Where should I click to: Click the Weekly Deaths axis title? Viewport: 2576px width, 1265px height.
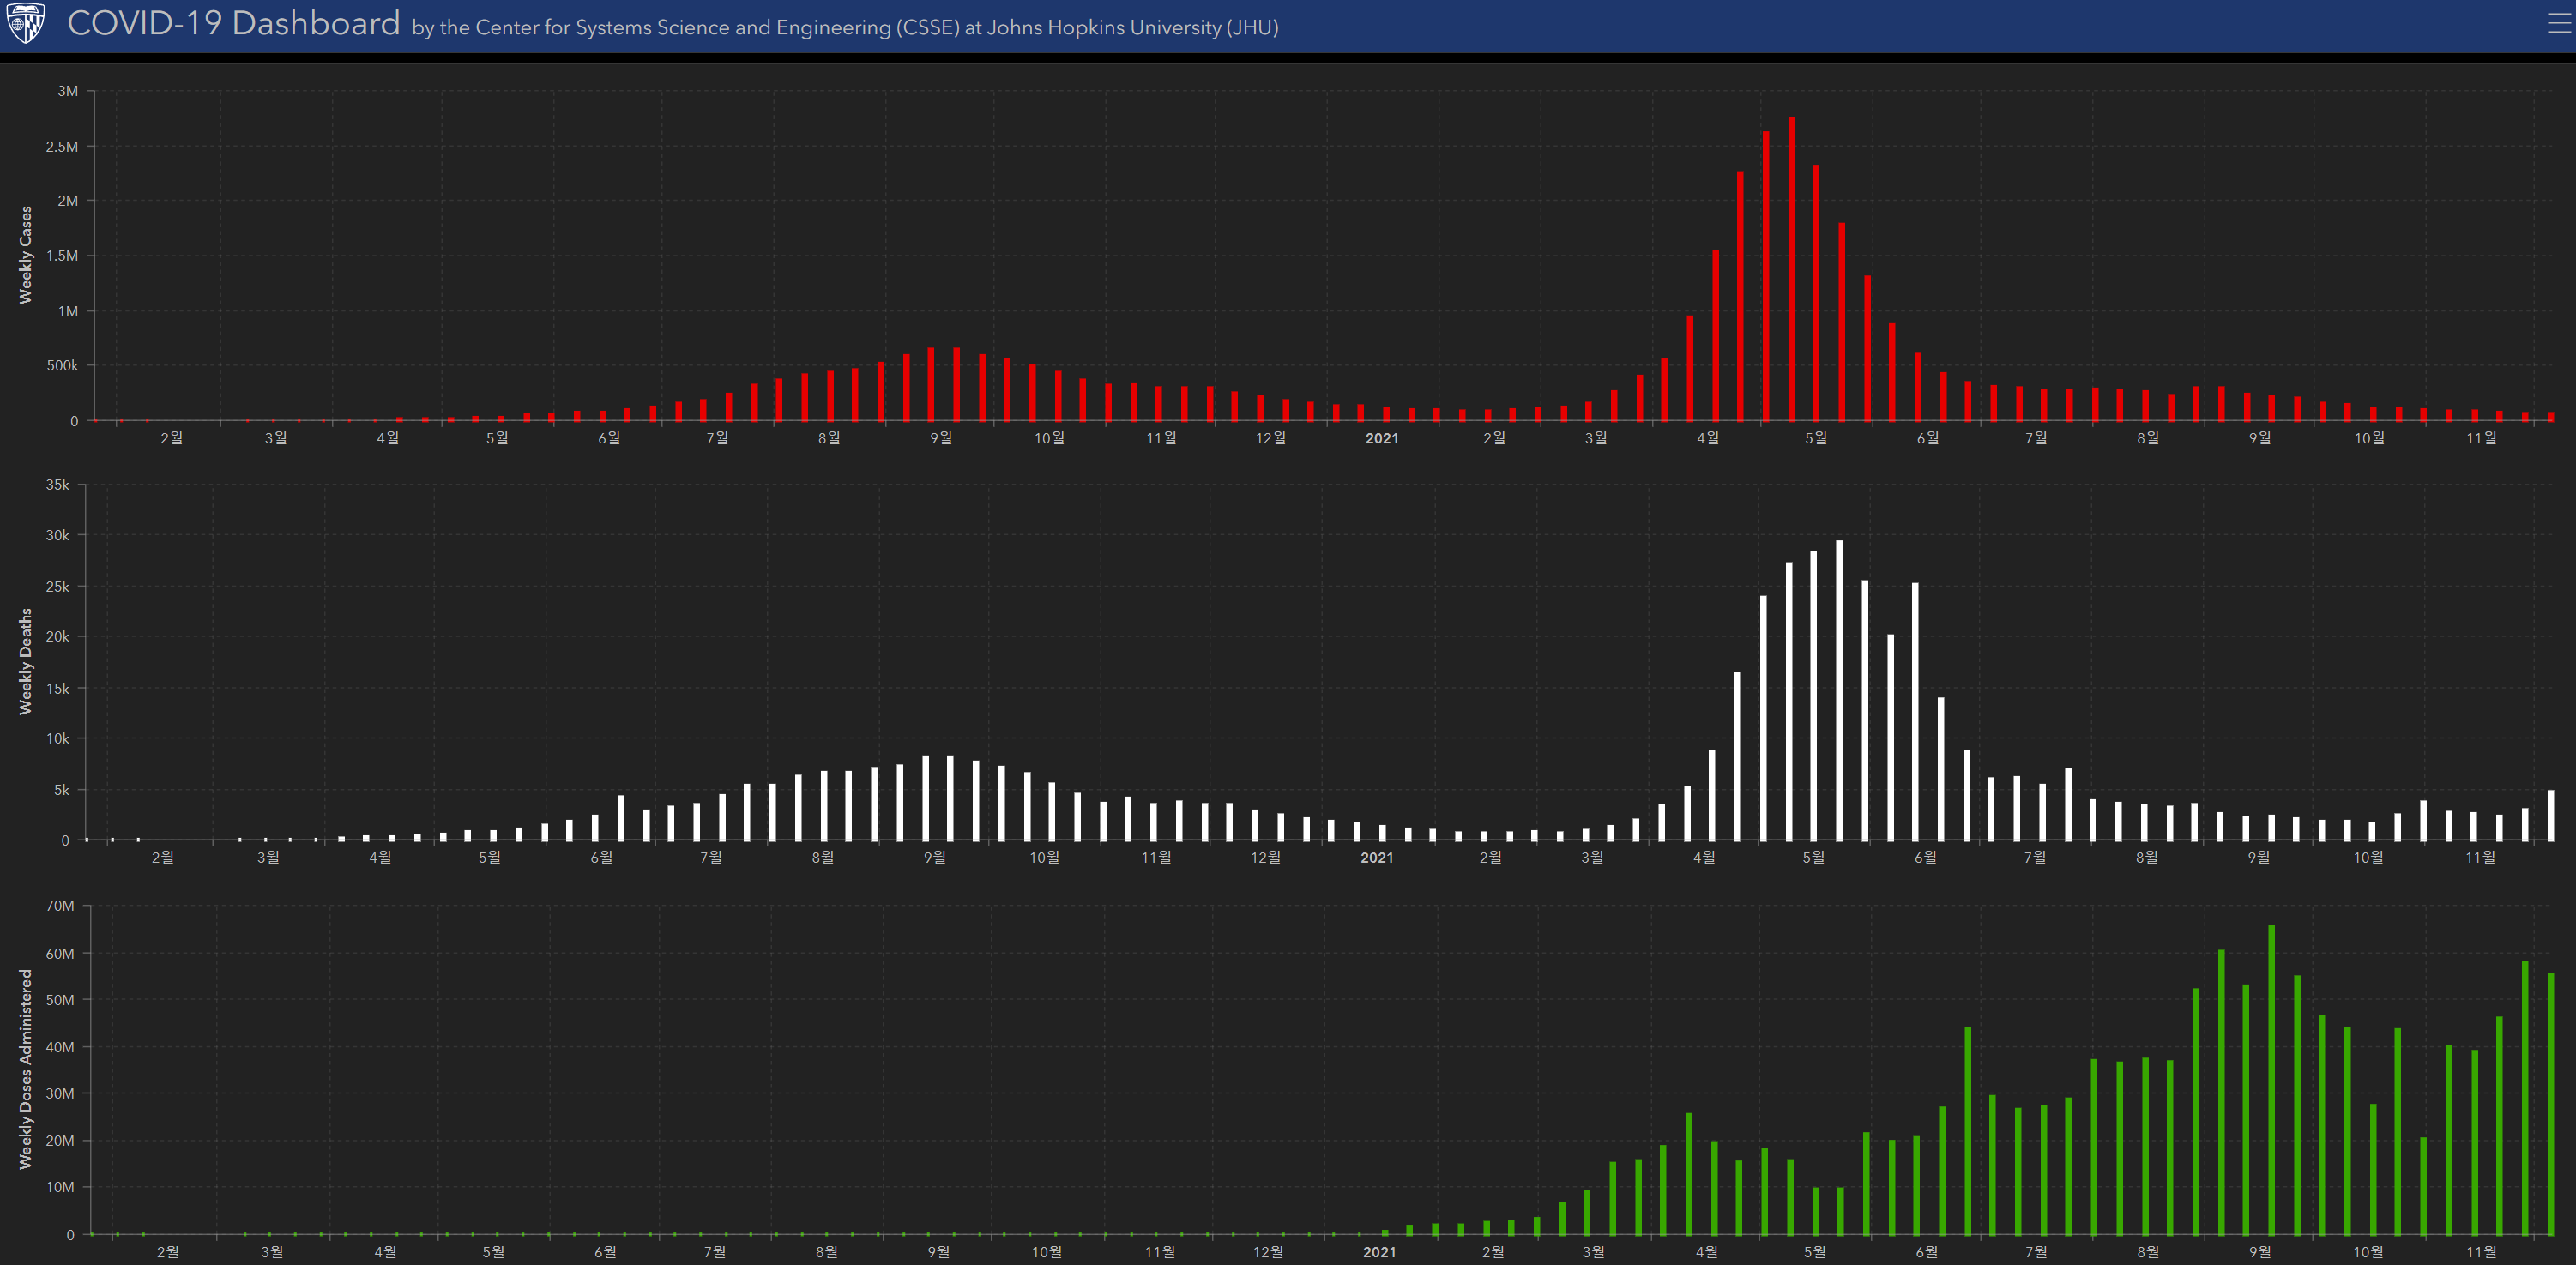click(26, 661)
